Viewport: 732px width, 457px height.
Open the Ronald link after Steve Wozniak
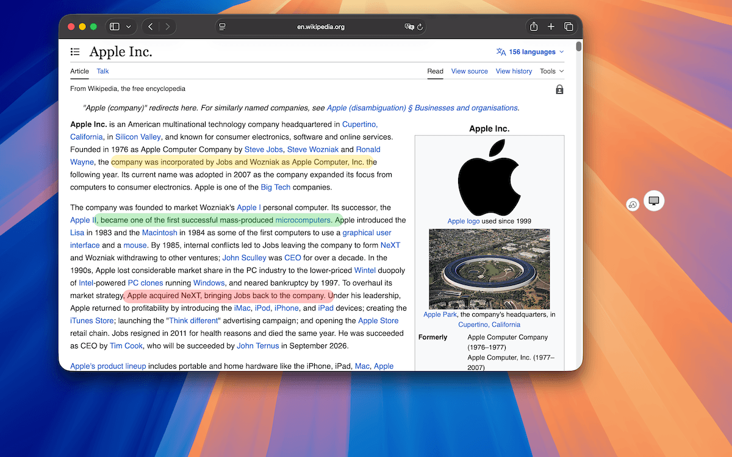368,149
